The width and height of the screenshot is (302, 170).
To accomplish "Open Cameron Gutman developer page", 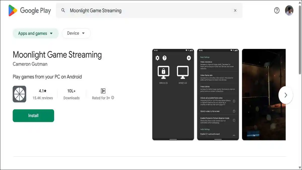I will [30, 64].
